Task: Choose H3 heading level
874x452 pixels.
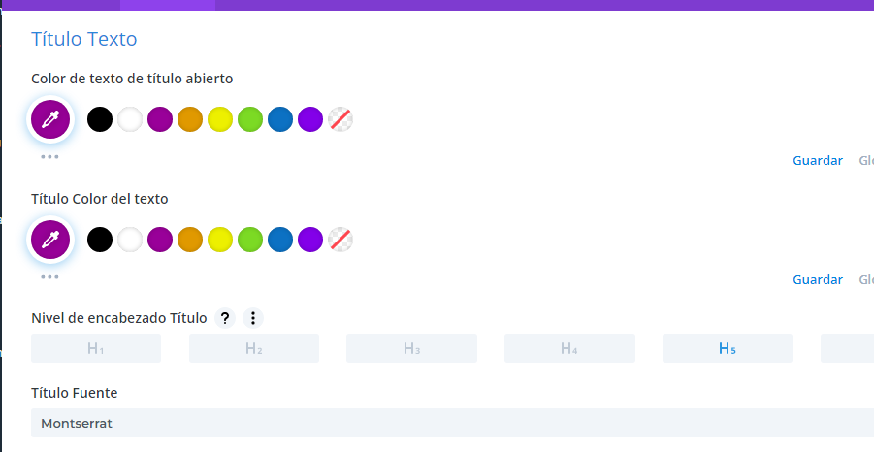Action: click(411, 348)
